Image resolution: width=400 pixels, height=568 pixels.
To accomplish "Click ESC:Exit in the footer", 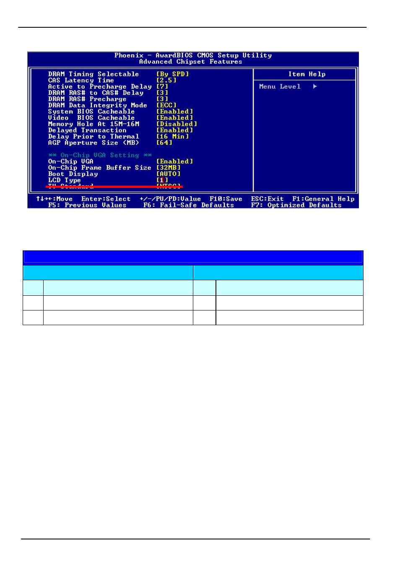I will (267, 199).
